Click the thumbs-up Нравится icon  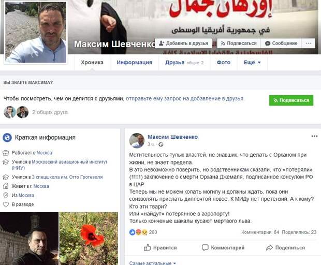[x=148, y=247]
